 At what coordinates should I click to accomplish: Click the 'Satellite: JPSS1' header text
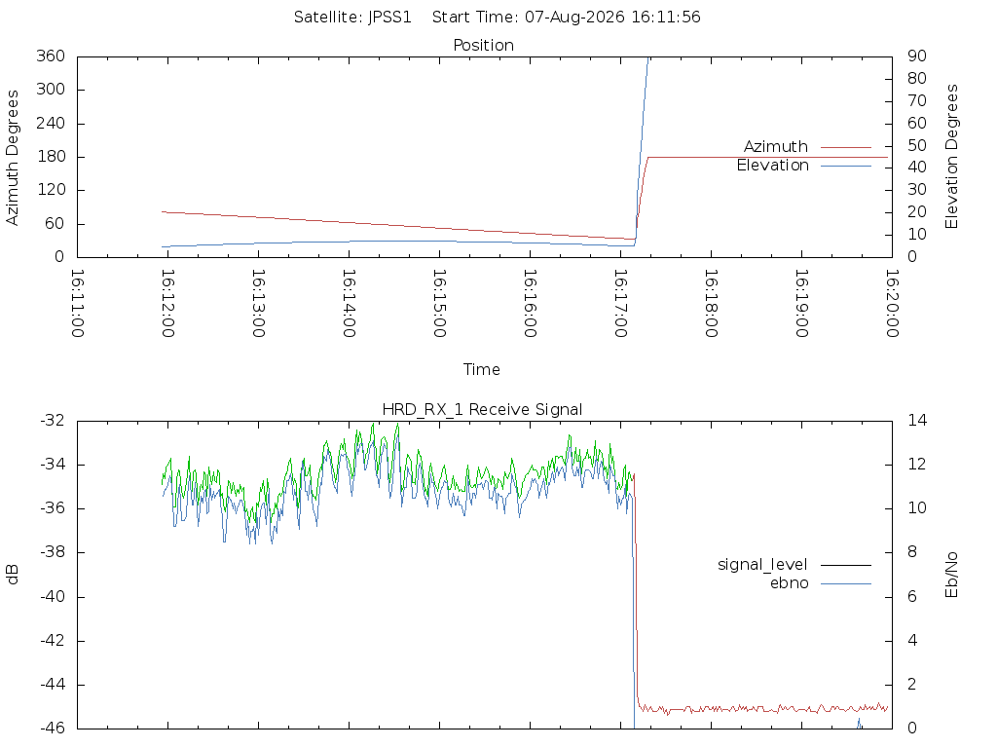coord(352,18)
